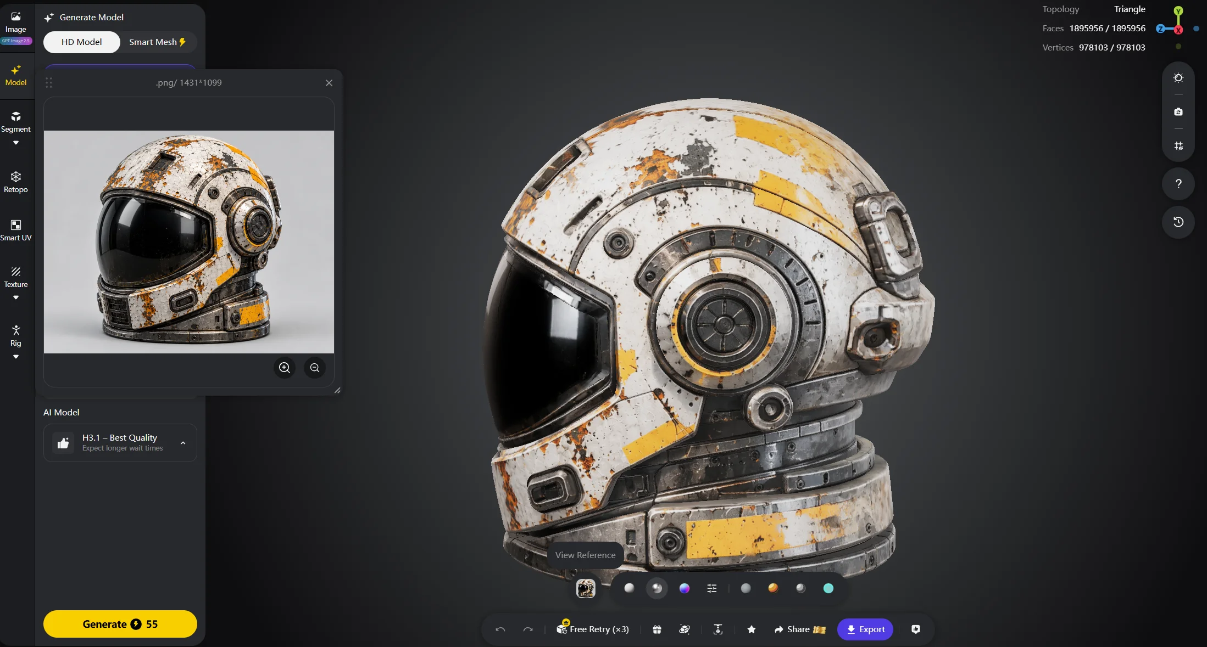Image resolution: width=1207 pixels, height=647 pixels.
Task: Open the help question mark button
Action: (x=1178, y=184)
